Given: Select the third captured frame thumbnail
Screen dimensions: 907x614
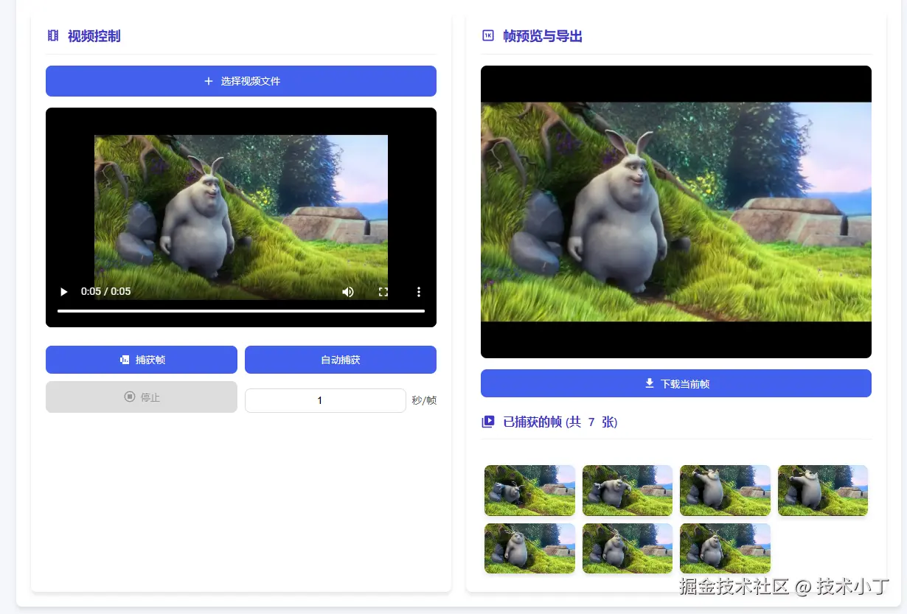Looking at the screenshot, I should click(x=725, y=490).
